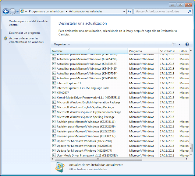Sort by the Nombre column header
This screenshot has height=176, width=195.
[89, 51]
